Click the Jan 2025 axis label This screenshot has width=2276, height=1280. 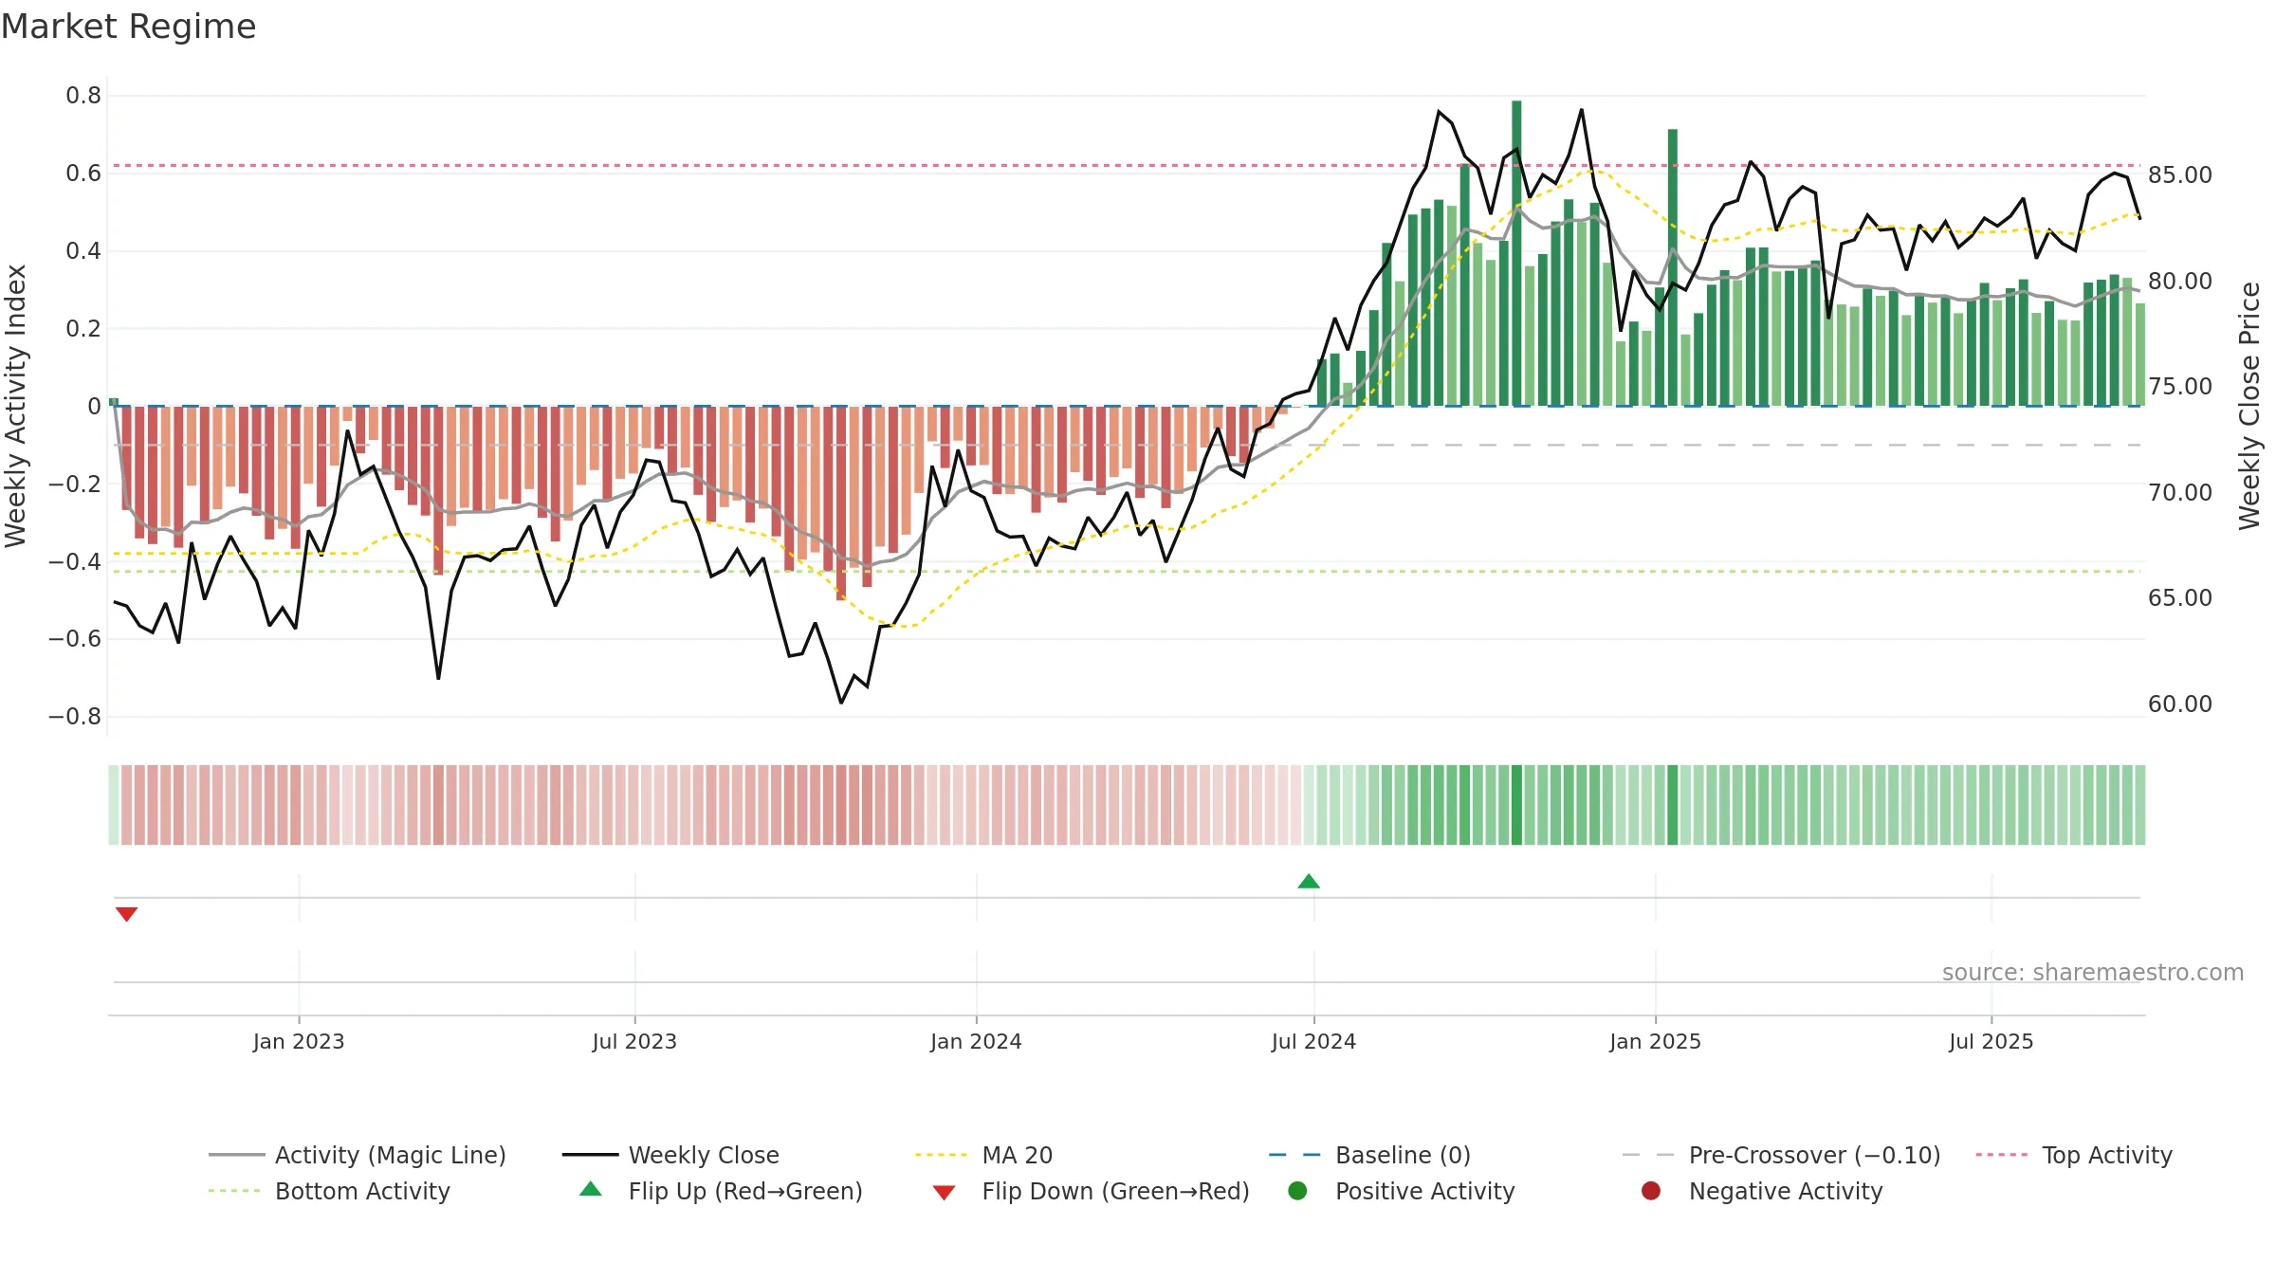[1655, 1041]
